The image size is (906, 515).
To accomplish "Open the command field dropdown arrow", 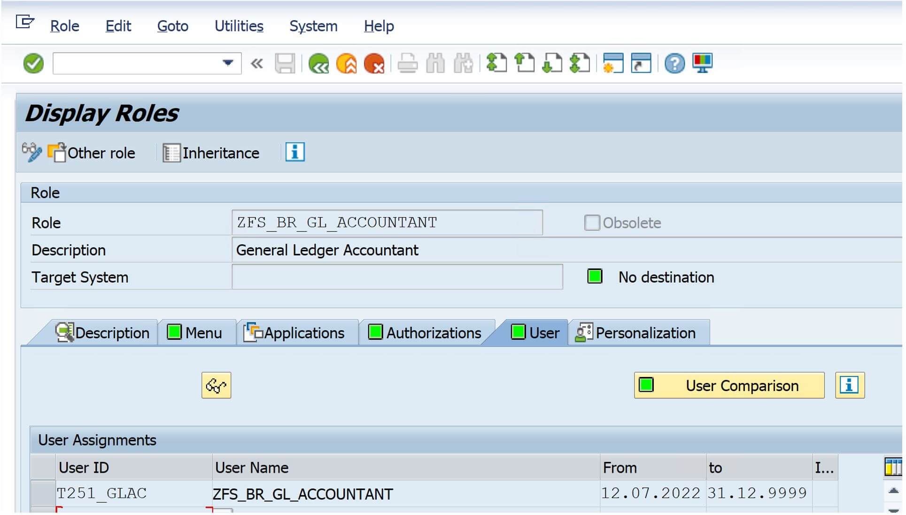I will point(227,62).
